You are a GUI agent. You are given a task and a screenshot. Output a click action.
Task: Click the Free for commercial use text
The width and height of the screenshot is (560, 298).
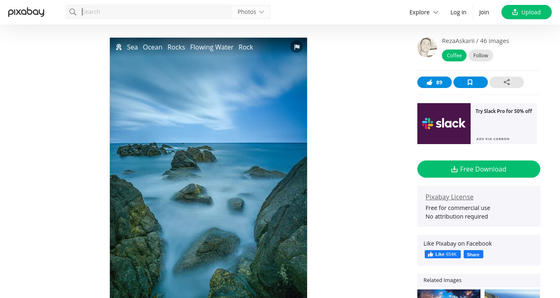point(458,208)
